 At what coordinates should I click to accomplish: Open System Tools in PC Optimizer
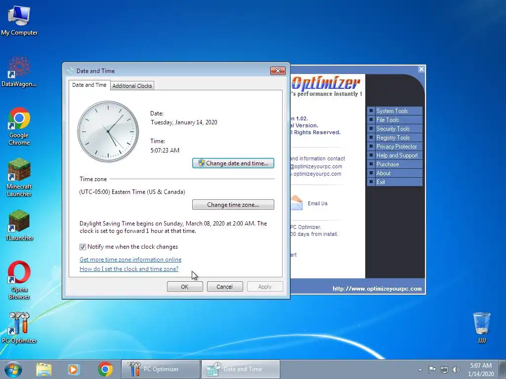395,111
